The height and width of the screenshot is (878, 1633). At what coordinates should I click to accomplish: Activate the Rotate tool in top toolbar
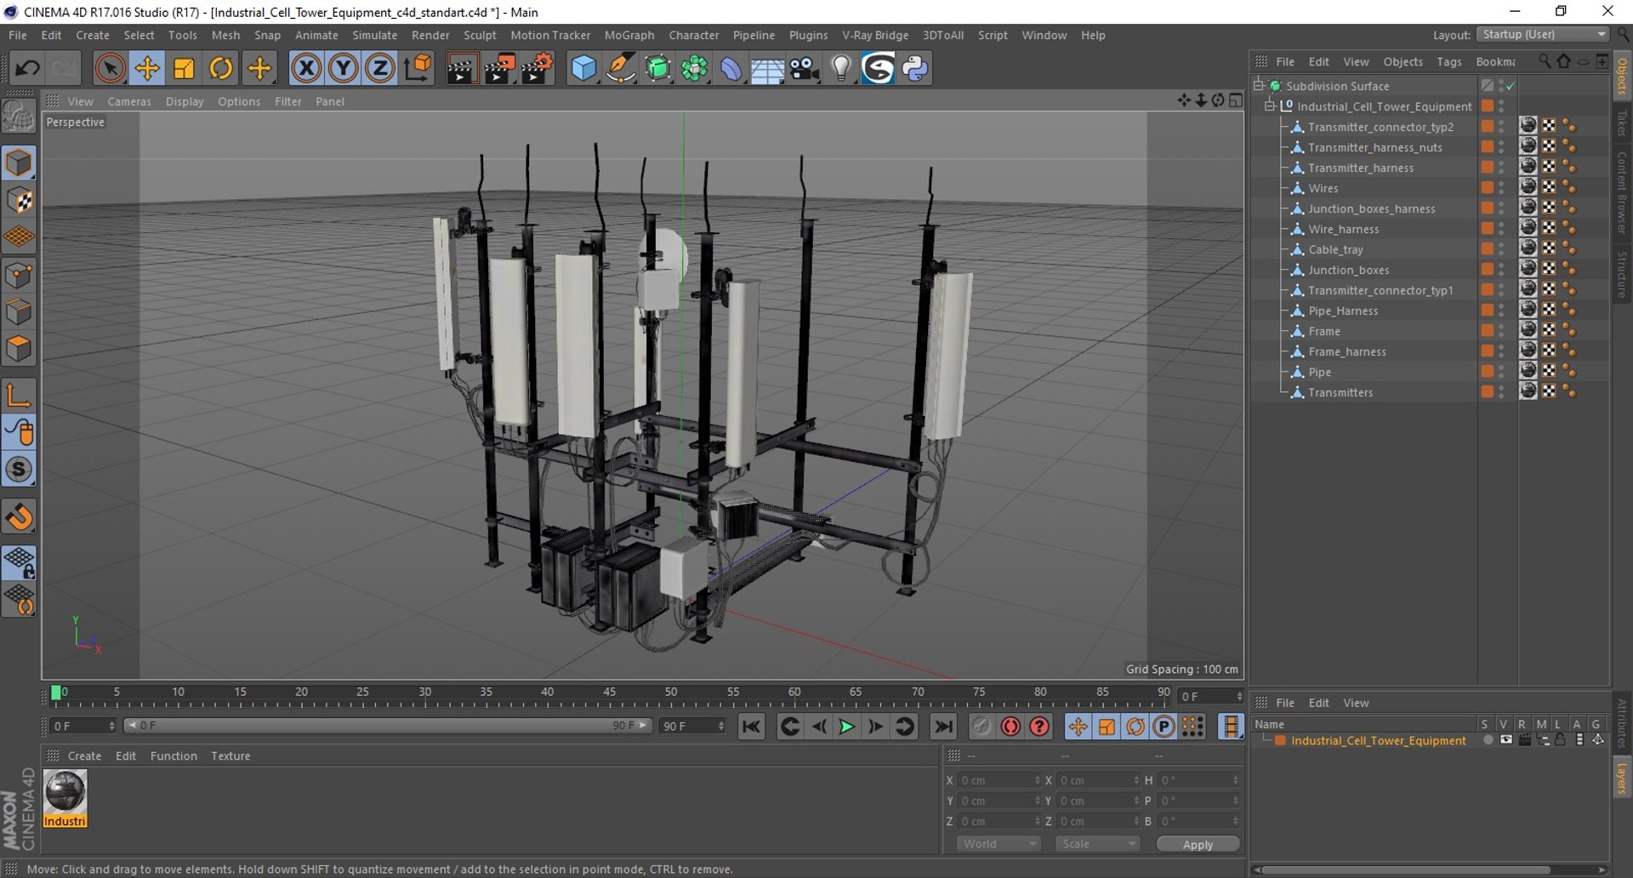221,68
